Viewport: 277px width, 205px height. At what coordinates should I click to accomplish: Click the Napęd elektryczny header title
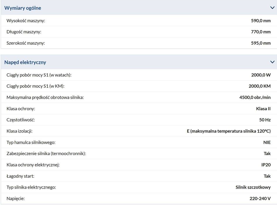(25, 62)
